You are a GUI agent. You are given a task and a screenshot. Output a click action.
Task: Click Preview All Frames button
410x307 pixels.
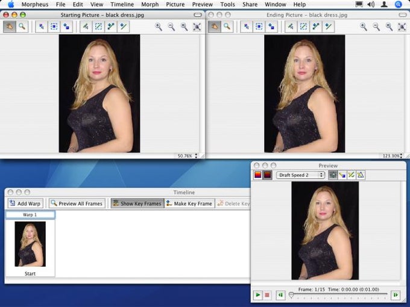(x=77, y=203)
